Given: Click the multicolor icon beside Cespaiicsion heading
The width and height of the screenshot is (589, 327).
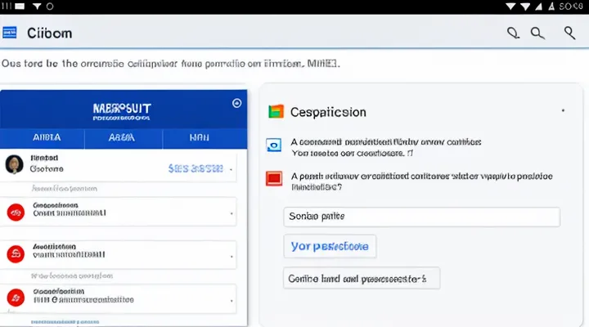Looking at the screenshot, I should pos(276,112).
